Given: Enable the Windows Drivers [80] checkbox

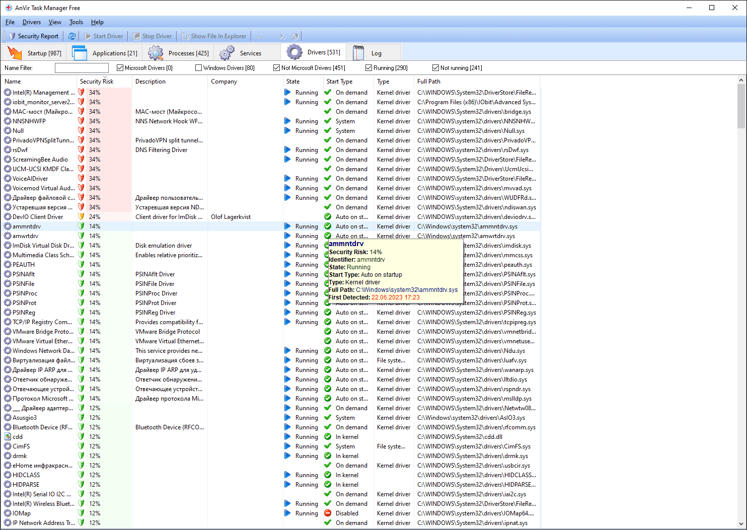Looking at the screenshot, I should click(x=198, y=68).
